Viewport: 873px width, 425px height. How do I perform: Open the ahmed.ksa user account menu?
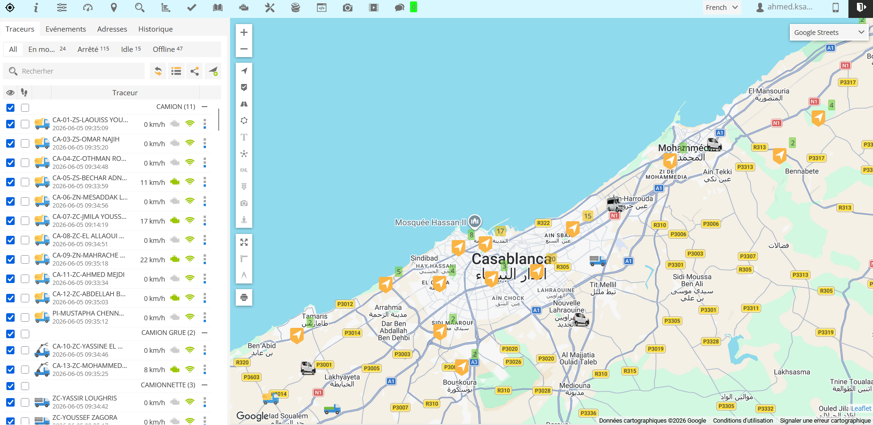coord(784,7)
